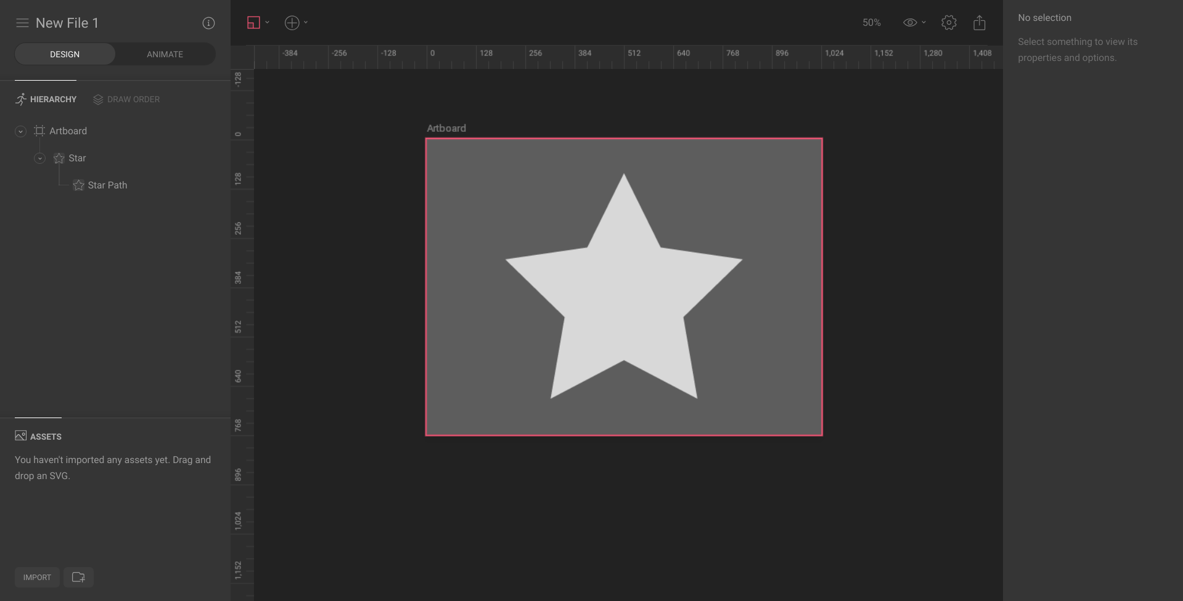Expand the Artboard tool dropdown arrow
1183x601 pixels.
[x=267, y=23]
